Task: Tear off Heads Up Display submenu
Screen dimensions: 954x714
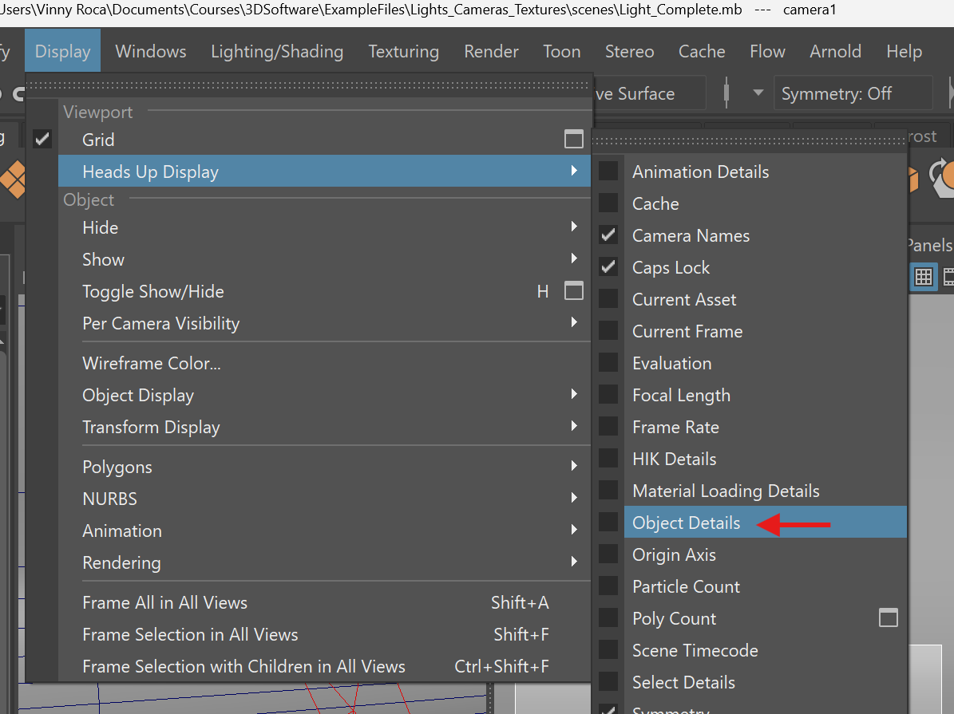Action: coord(749,140)
